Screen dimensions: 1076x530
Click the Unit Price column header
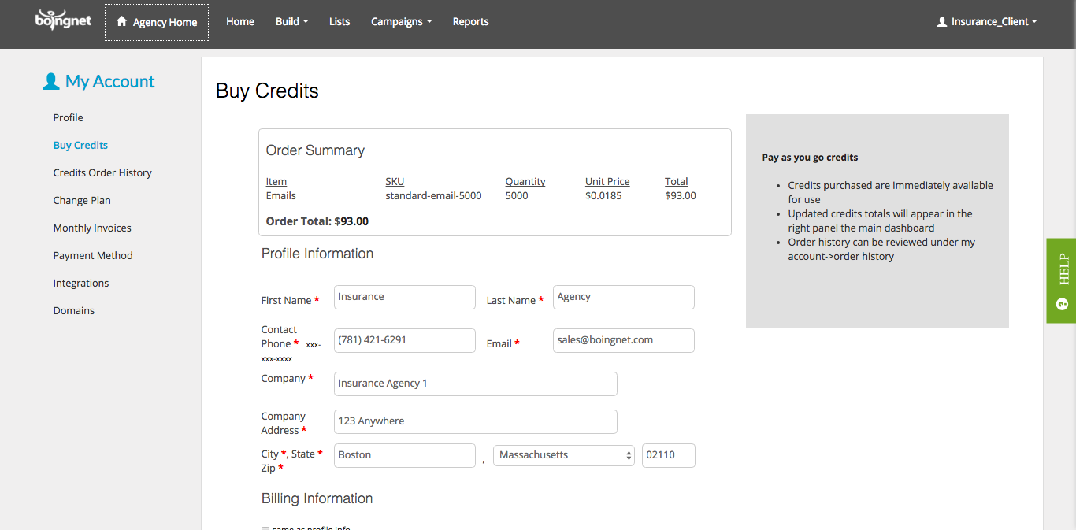pyautogui.click(x=607, y=181)
